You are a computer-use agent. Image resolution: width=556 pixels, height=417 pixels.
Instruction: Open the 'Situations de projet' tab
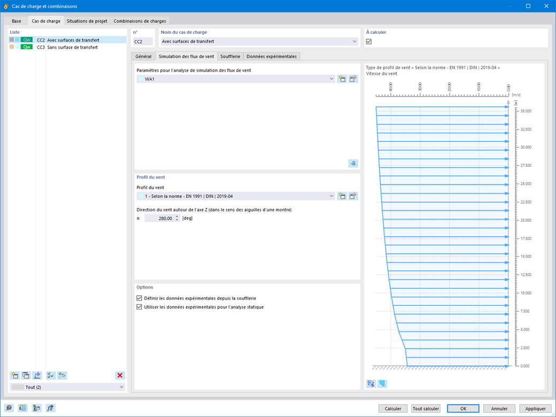coord(87,21)
